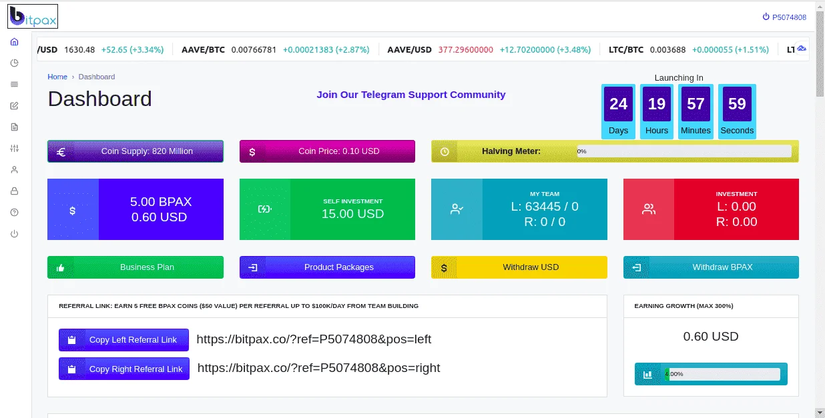Open the lock sidebar icon

pyautogui.click(x=15, y=191)
